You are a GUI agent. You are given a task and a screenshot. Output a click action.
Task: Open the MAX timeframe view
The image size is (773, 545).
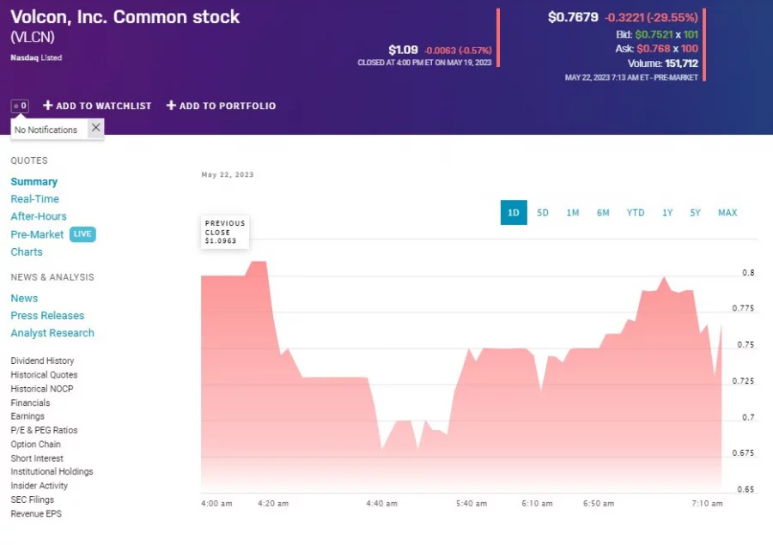[727, 212]
